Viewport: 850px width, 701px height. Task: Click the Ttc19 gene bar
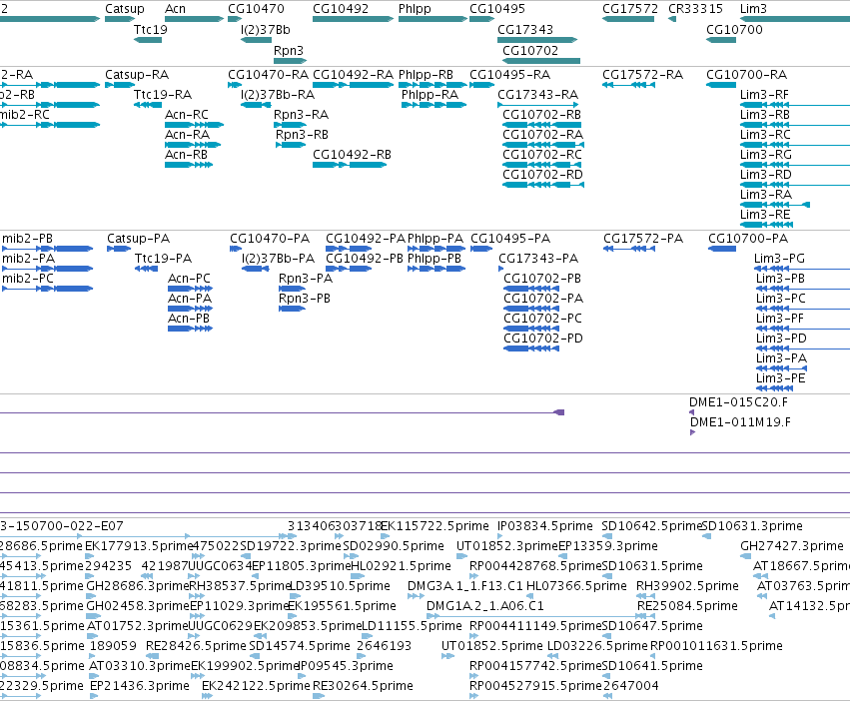[148, 40]
